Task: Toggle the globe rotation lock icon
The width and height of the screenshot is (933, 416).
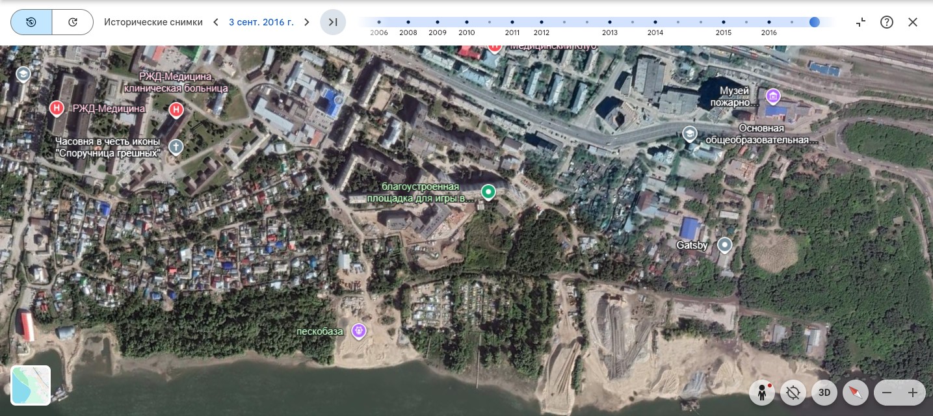Action: click(793, 393)
